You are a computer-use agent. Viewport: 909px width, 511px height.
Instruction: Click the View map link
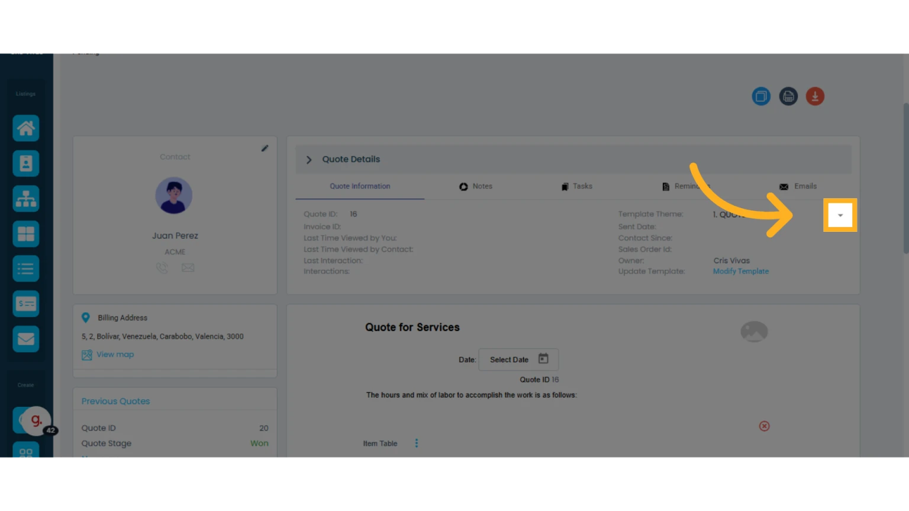click(115, 354)
